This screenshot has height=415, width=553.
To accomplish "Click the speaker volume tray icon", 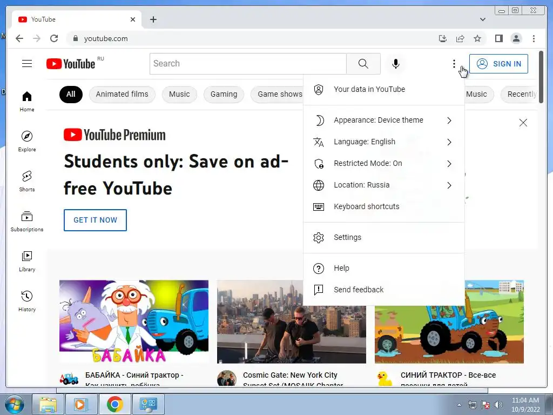I will [x=498, y=405].
